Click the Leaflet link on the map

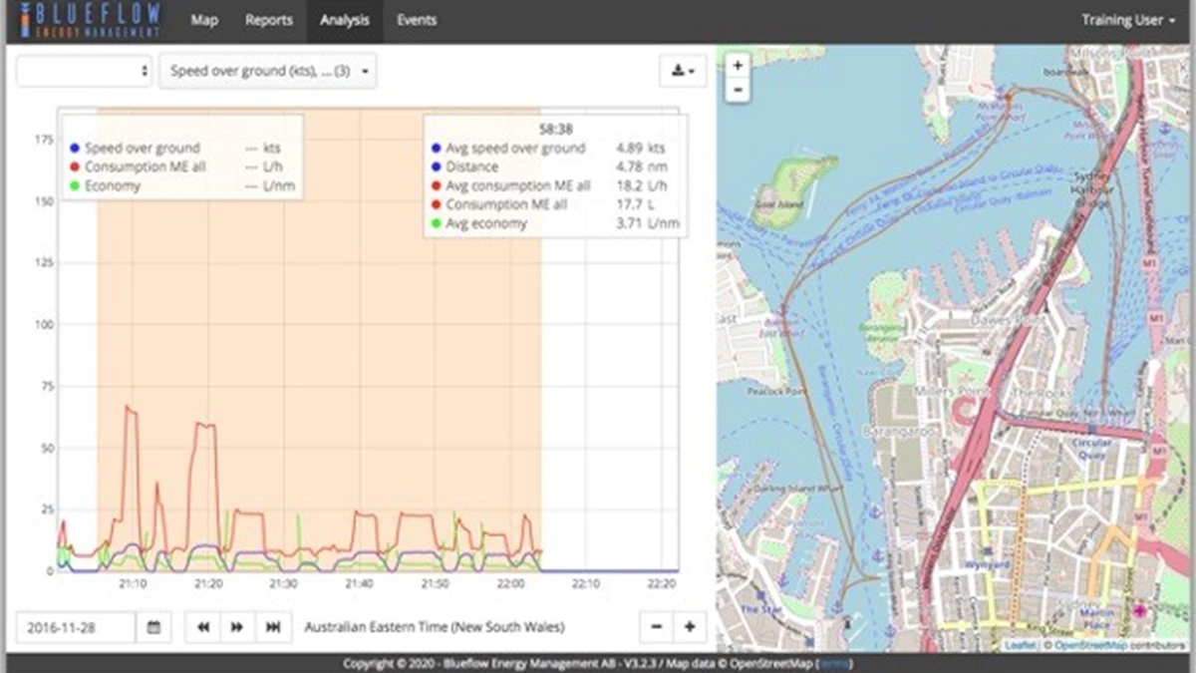[x=1019, y=646]
